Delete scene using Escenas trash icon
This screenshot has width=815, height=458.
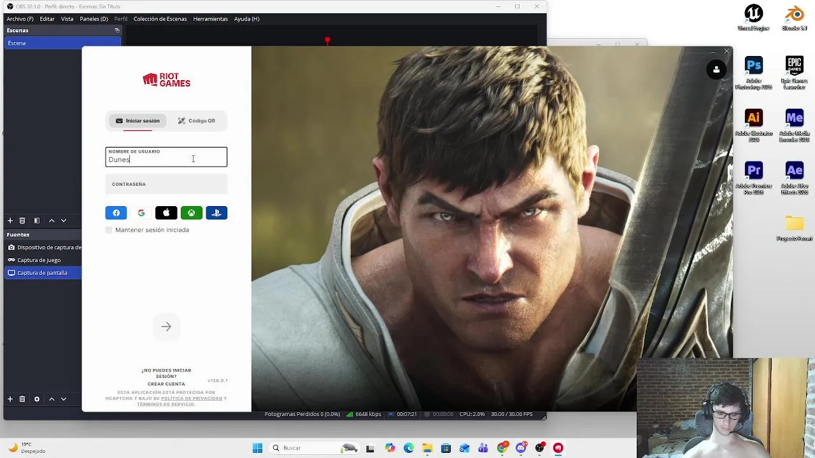click(x=22, y=221)
